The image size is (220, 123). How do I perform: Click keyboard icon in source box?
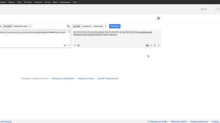68,45
